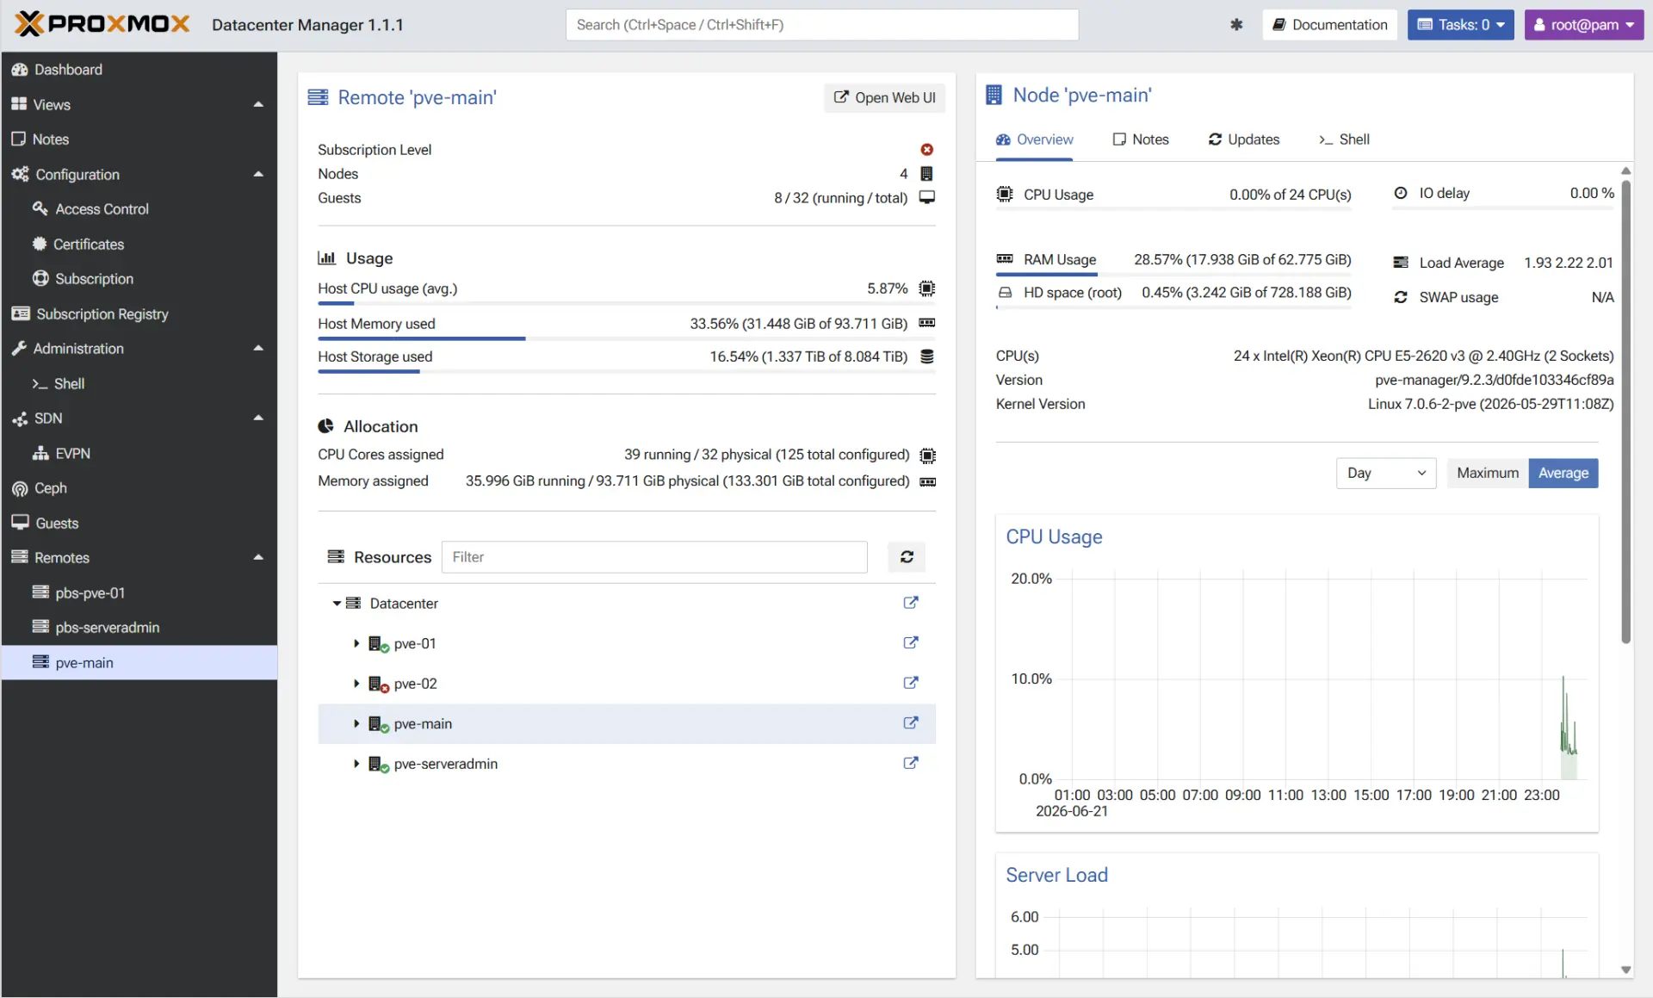Viewport: 1653px width, 998px height.
Task: Click the CPU Cores assigned chip icon
Action: coord(927,456)
